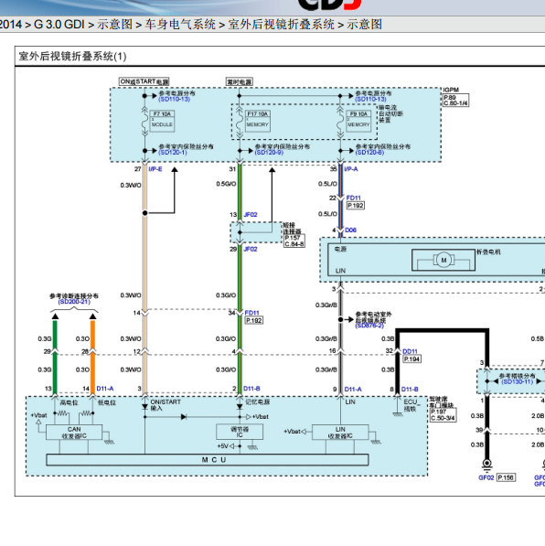Open the 车身电气系统 breadcrumb

click(180, 25)
